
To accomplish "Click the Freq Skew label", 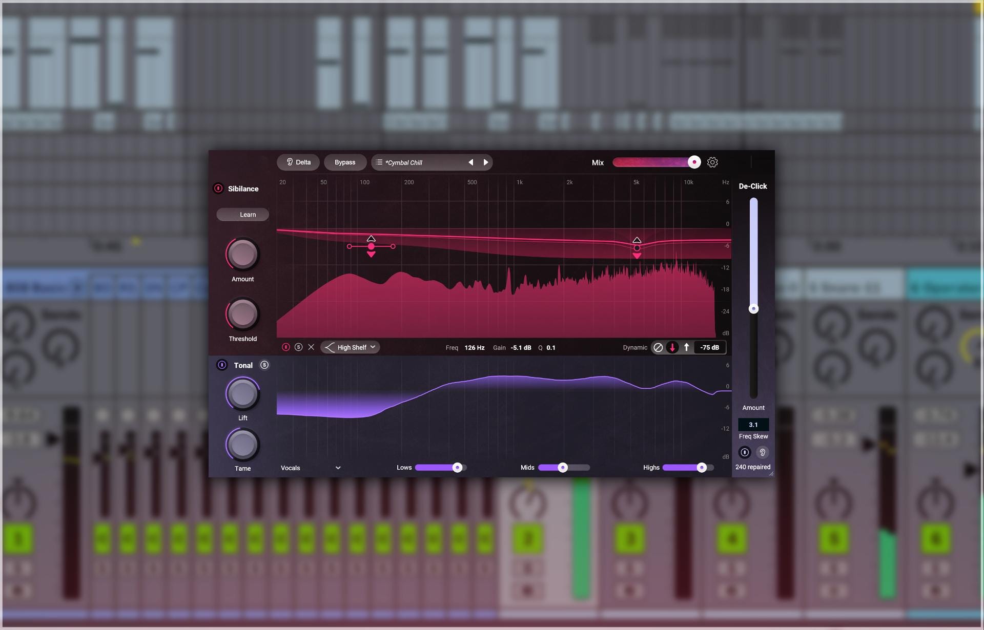I will (x=753, y=436).
